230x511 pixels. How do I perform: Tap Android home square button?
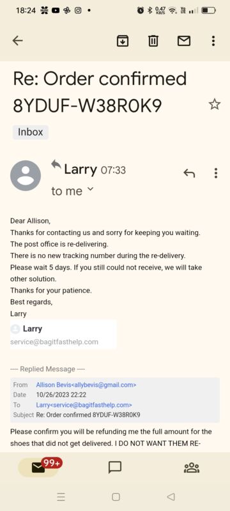tap(116, 497)
